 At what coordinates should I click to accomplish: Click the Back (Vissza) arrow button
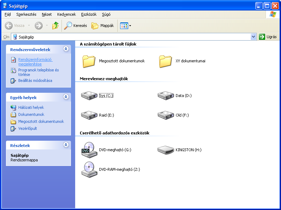coord(8,26)
